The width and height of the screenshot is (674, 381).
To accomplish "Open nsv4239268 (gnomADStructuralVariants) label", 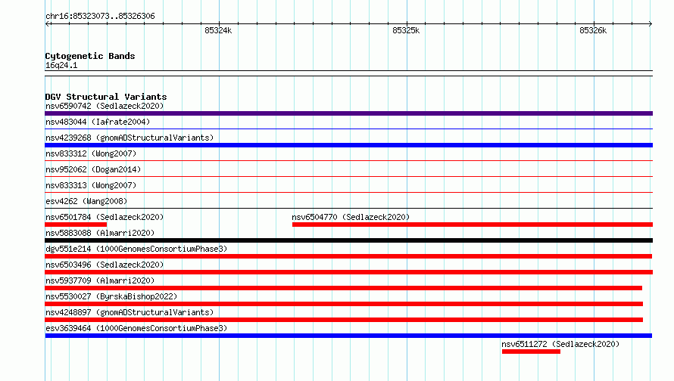I will 129,138.
